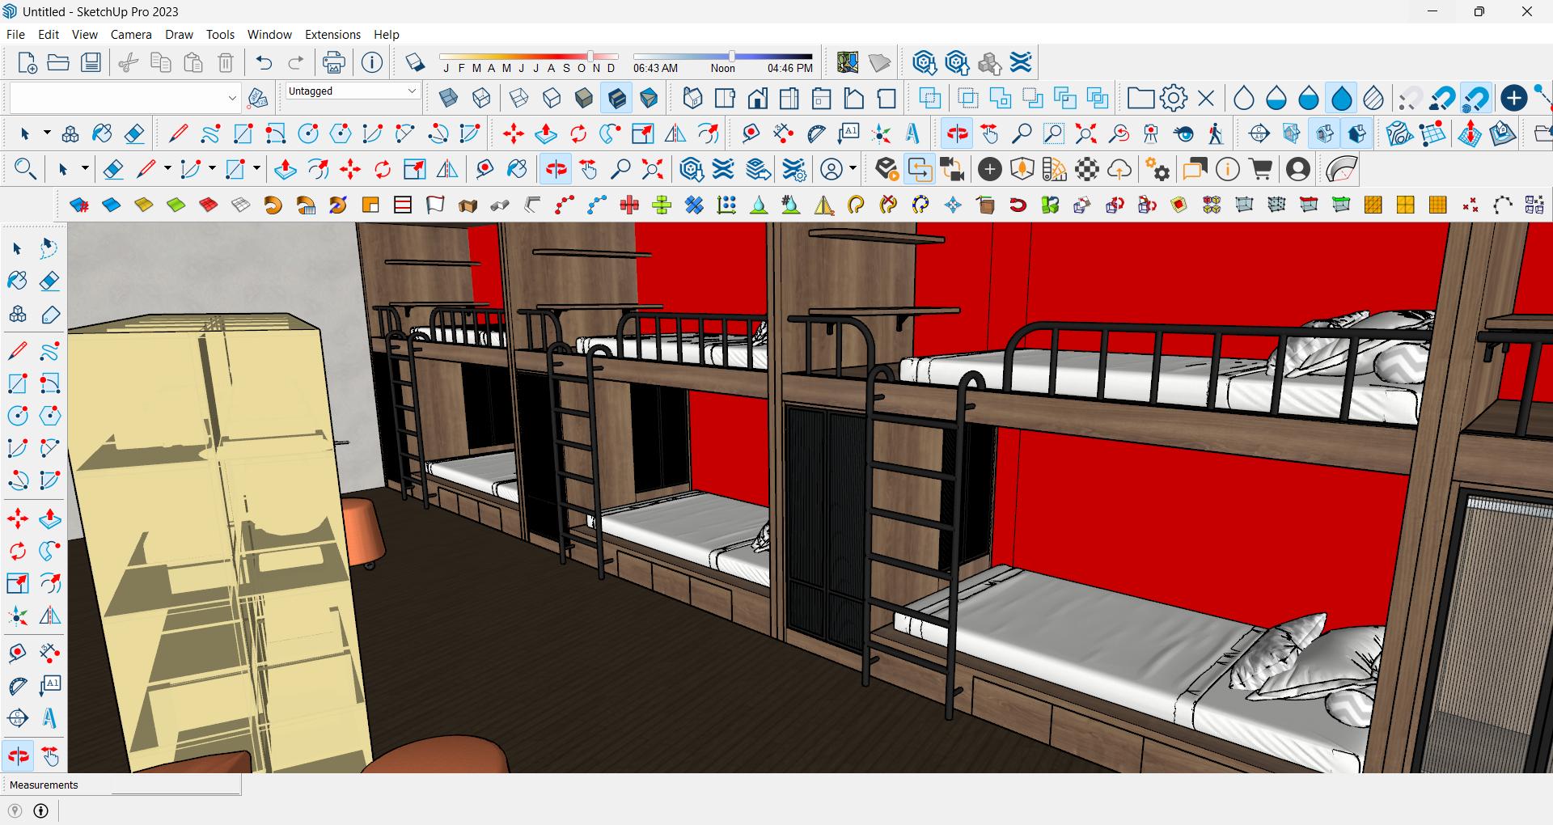This screenshot has width=1553, height=825.
Task: Open the Extensions menu
Action: [332, 35]
